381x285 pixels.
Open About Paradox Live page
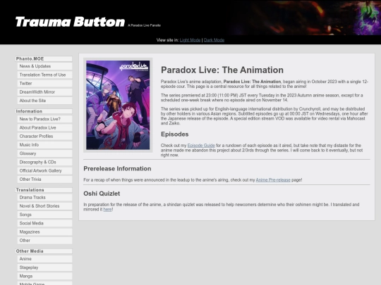(44, 127)
